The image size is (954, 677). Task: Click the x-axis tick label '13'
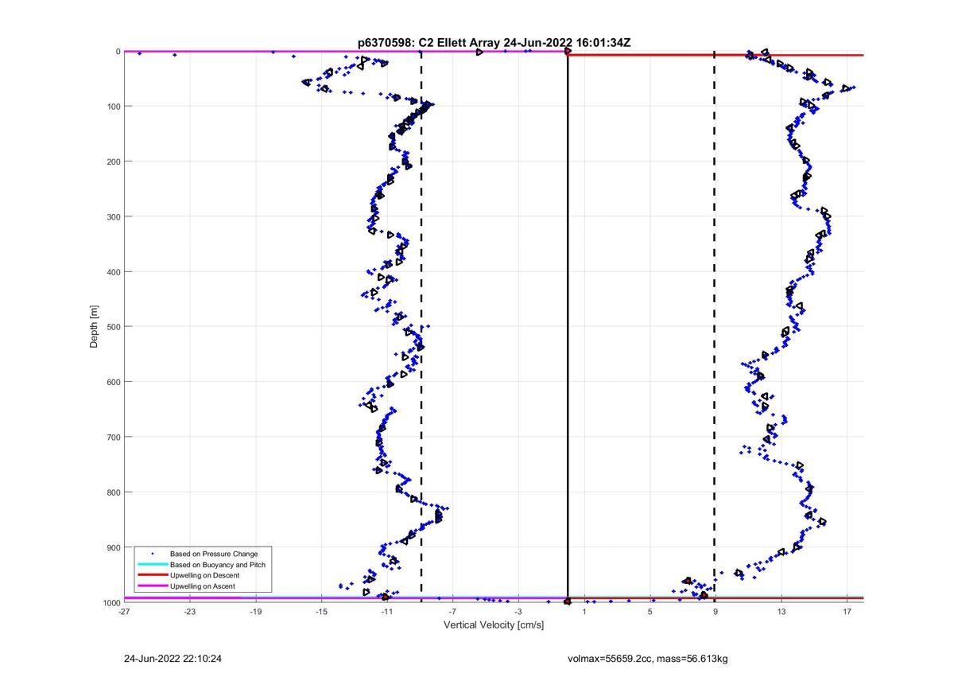tap(781, 612)
